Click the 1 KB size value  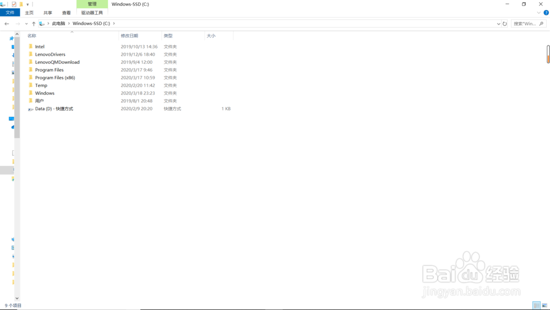click(x=226, y=109)
